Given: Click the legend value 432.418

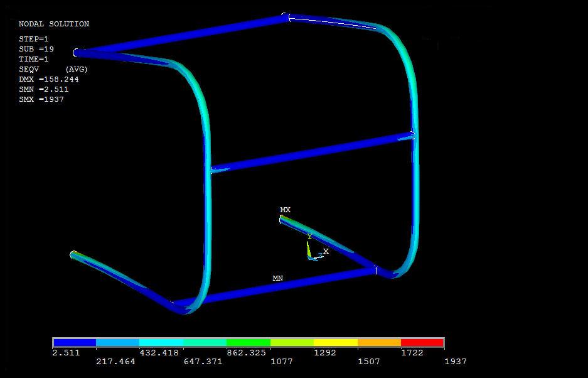Looking at the screenshot, I should point(159,353).
